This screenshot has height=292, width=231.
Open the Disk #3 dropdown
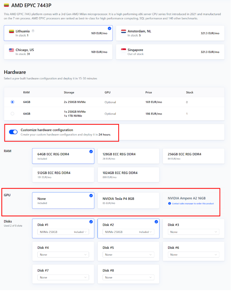193,232
